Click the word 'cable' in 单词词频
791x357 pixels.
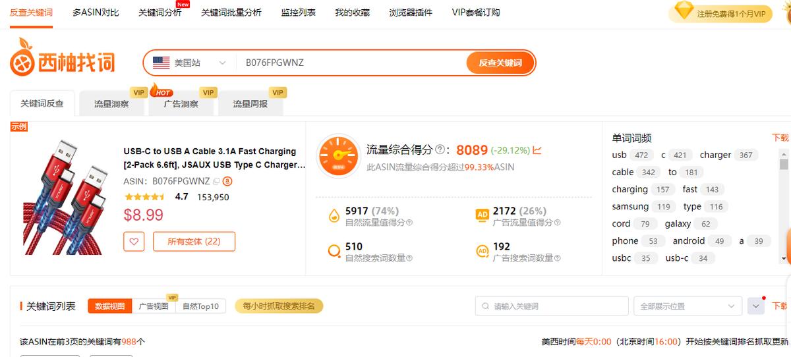[x=623, y=173]
